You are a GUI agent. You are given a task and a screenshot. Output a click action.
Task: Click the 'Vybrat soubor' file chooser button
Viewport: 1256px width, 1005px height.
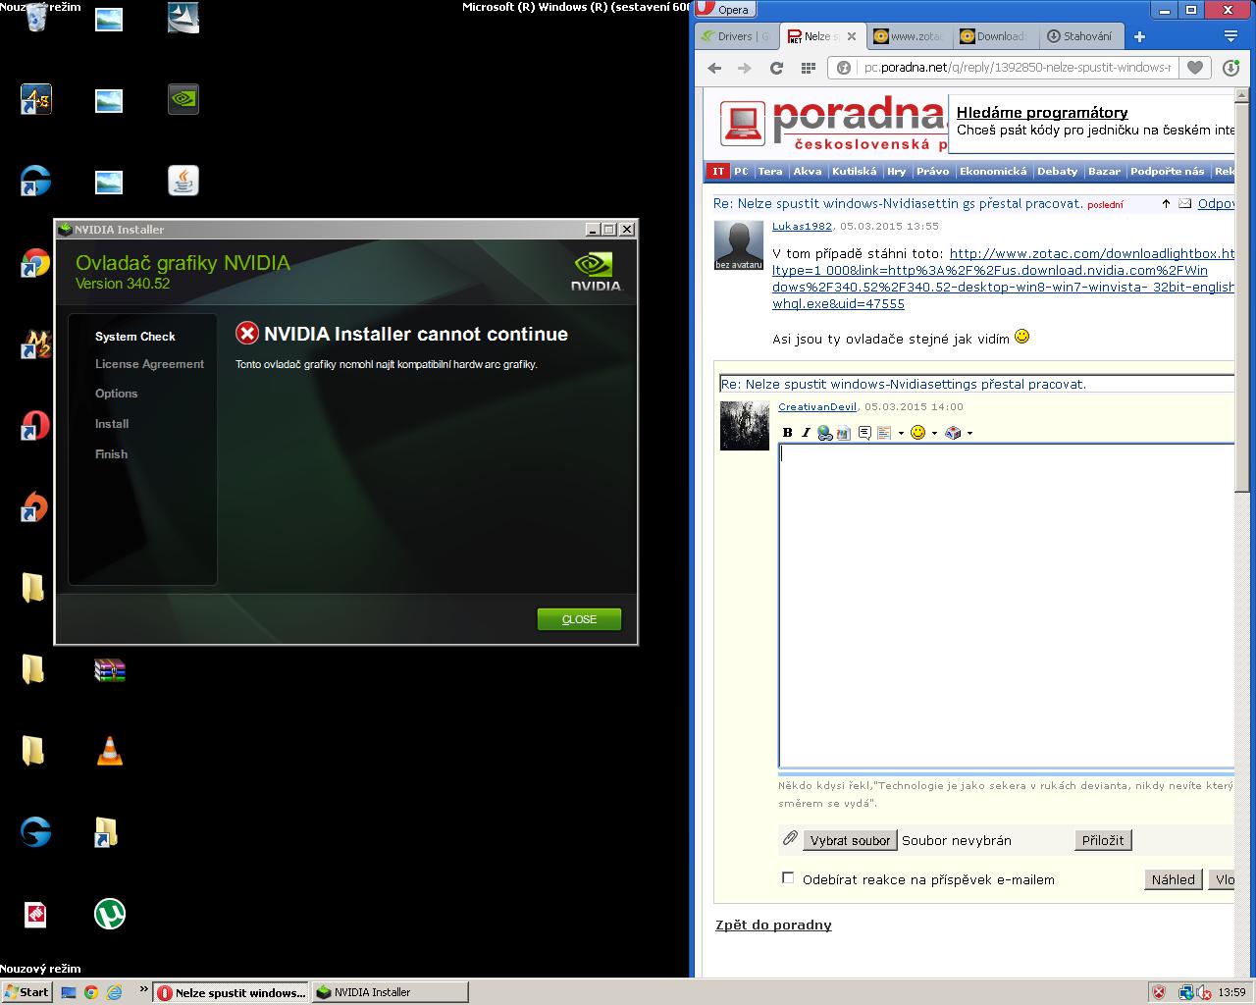pos(850,840)
